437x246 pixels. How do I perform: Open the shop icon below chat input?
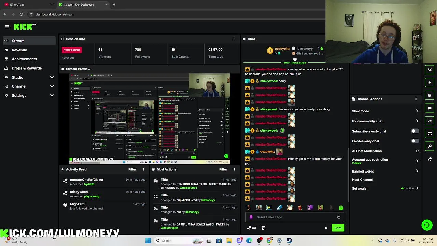[264, 228]
